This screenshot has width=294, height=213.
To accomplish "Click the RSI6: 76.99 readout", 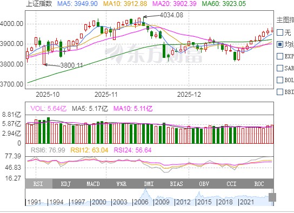I will pos(48,150).
